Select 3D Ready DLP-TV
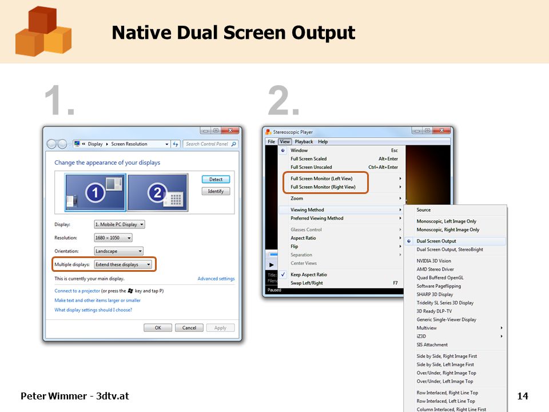This screenshot has height=412, width=549. click(456, 311)
